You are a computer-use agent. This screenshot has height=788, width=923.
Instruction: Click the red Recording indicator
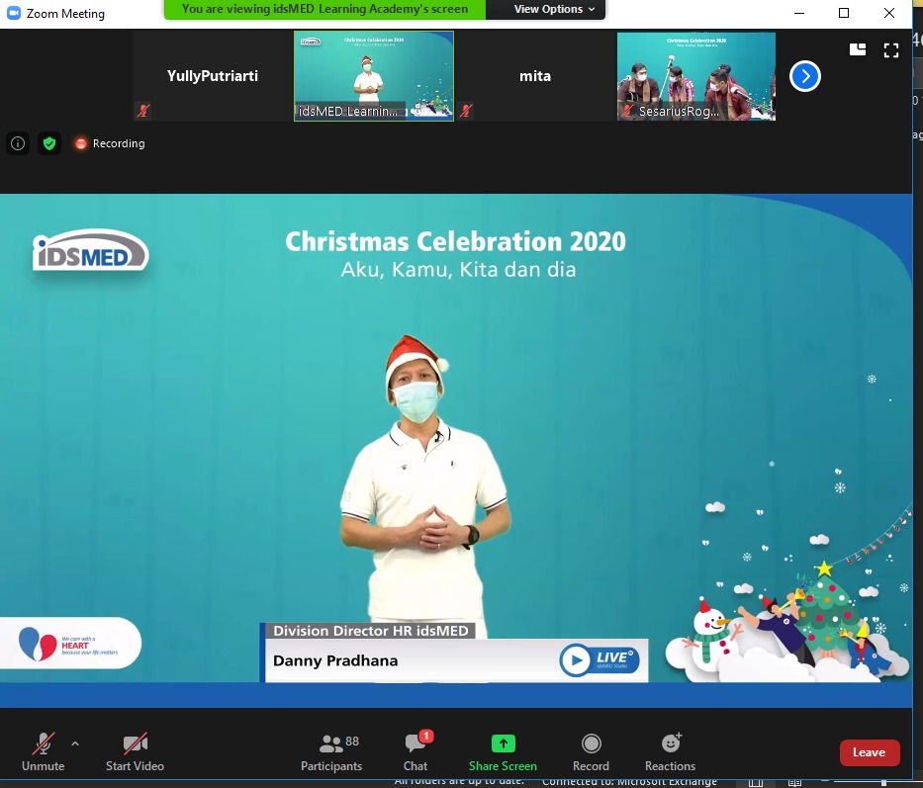110,143
